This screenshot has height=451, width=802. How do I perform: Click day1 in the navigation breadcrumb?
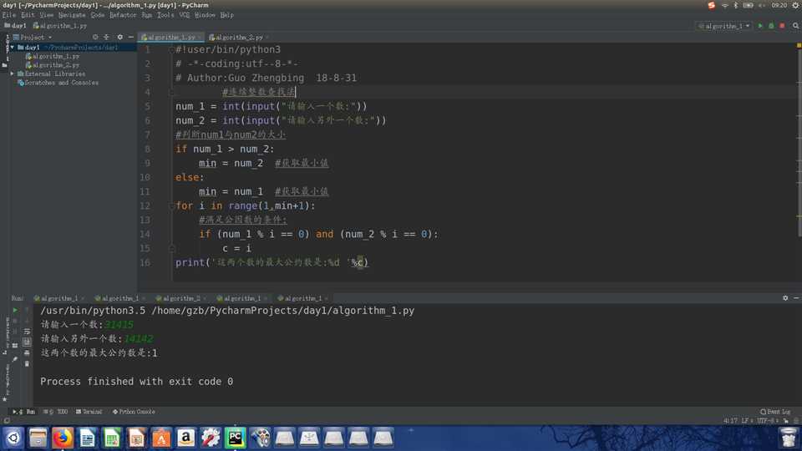(15, 26)
